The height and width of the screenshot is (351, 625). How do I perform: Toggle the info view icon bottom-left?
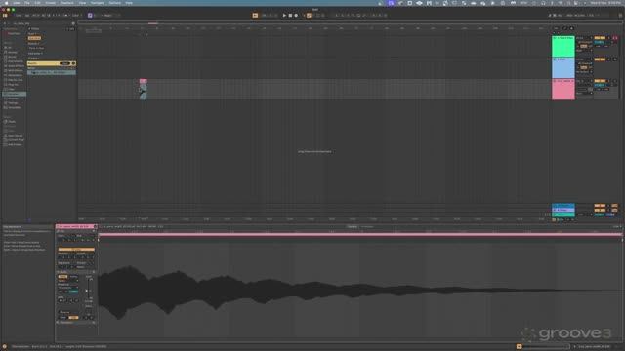click(x=4, y=347)
